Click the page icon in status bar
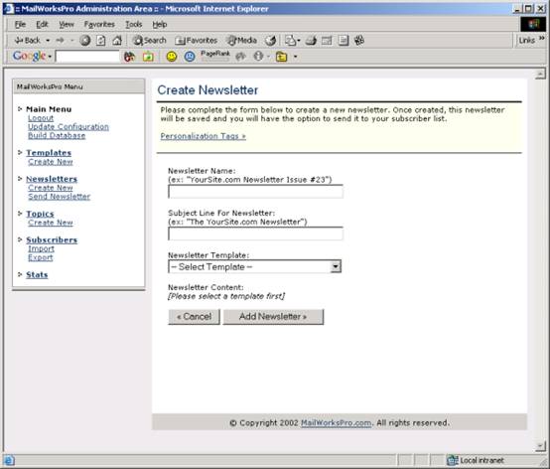550x469 pixels. (x=9, y=460)
